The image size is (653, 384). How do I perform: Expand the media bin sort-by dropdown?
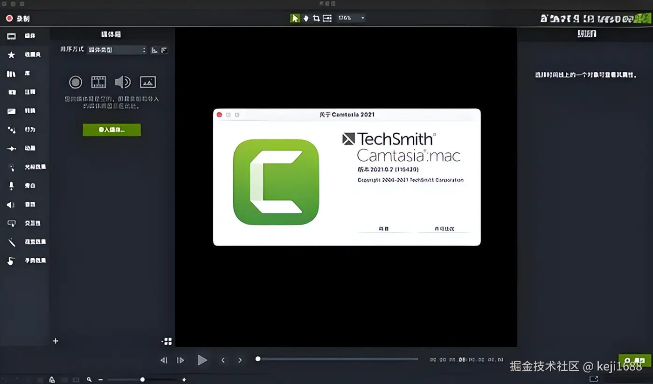[x=117, y=50]
